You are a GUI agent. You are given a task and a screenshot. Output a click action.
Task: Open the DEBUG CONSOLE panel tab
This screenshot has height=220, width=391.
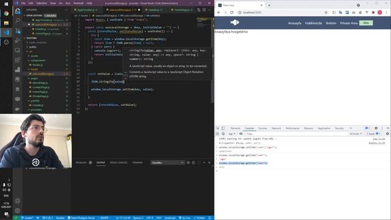[119, 163]
